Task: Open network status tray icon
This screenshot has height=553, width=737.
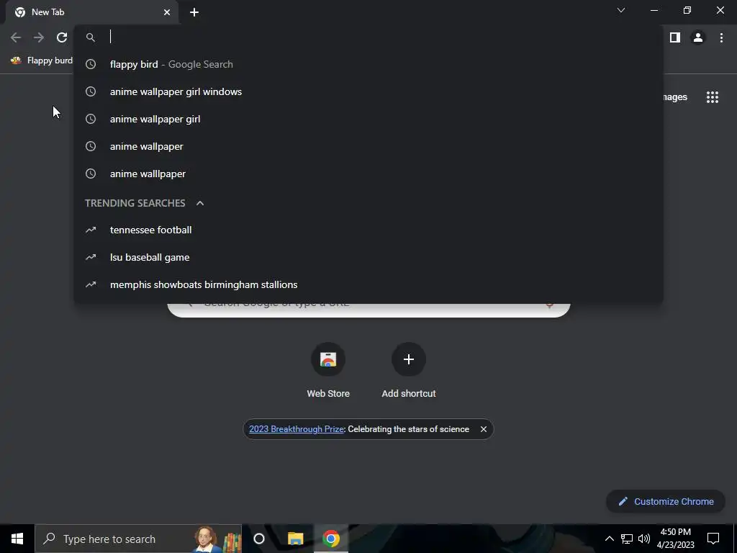Action: tap(627, 539)
